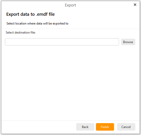Select Browse beside the path field

[128, 42]
